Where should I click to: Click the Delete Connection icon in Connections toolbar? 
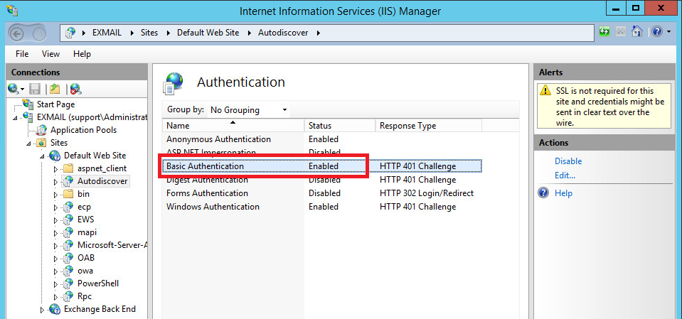click(75, 89)
